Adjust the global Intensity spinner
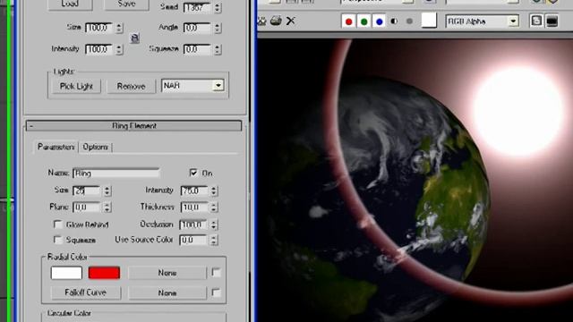573x322 pixels. click(119, 49)
